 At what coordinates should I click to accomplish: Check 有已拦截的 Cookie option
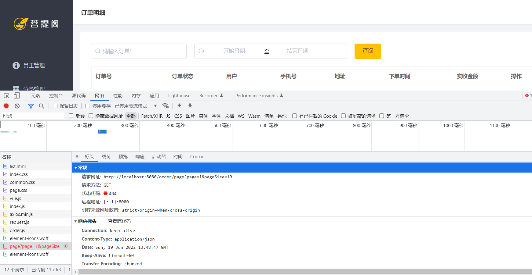point(294,116)
